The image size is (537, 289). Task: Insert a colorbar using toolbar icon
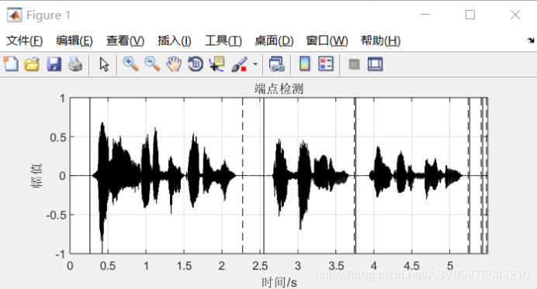[x=305, y=64]
